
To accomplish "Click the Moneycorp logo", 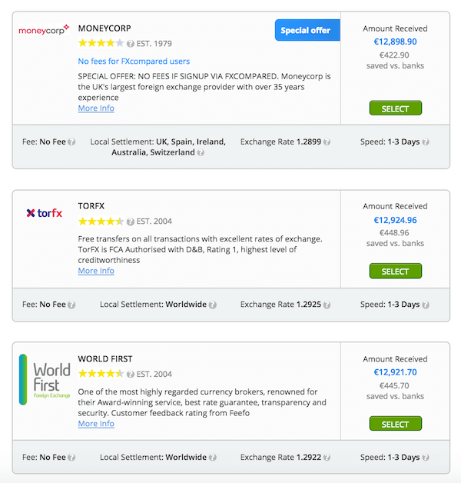I will 44,30.
